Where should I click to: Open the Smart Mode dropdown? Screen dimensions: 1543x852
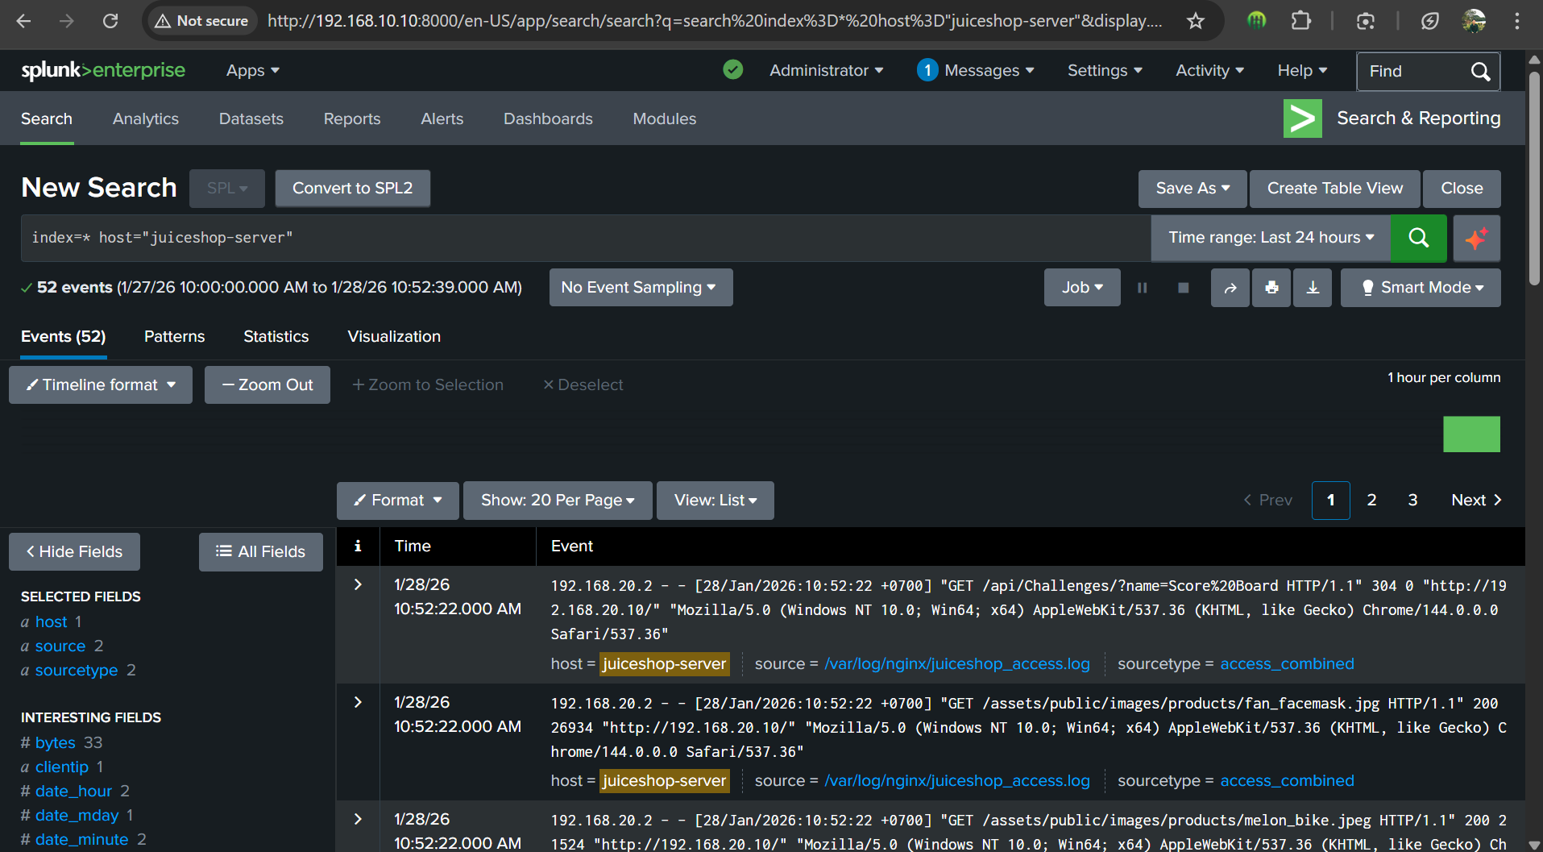click(x=1421, y=288)
